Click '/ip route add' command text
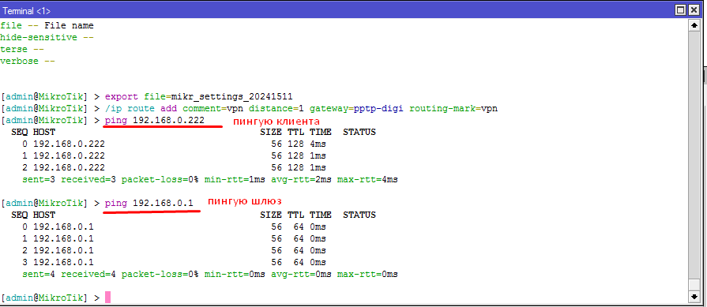Image resolution: width=707 pixels, height=307 pixels. [141, 108]
